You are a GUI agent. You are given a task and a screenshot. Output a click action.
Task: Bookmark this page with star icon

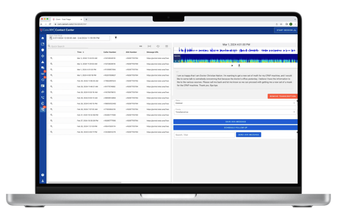coord(281,24)
